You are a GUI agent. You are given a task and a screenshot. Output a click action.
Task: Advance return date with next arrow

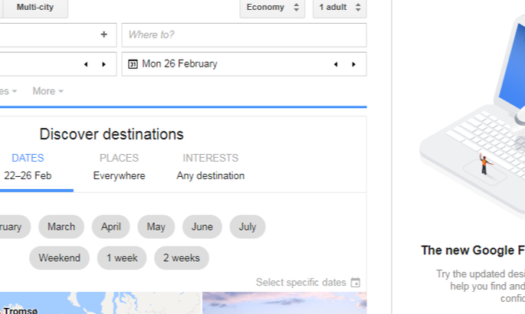pos(353,64)
